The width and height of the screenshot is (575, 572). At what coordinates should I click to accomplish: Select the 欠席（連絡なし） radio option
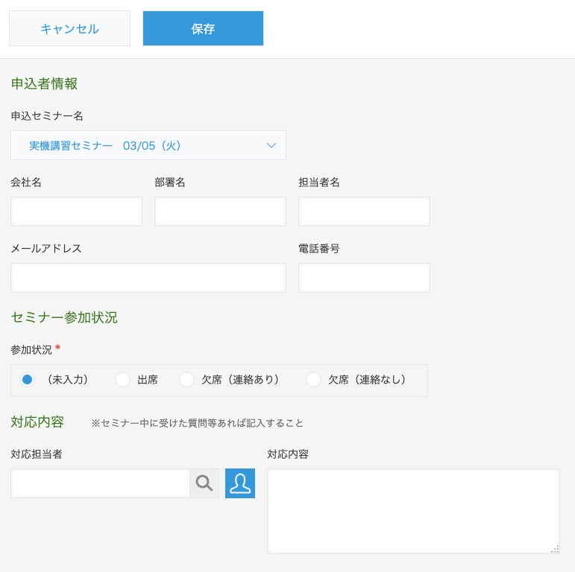tap(313, 379)
